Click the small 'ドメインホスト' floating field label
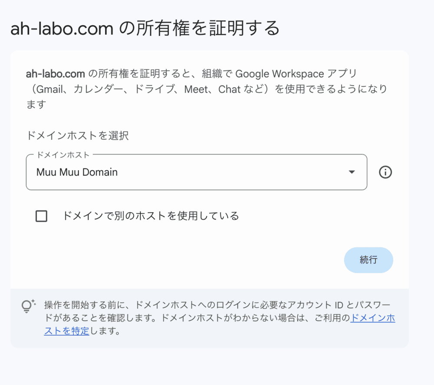 (x=63, y=155)
